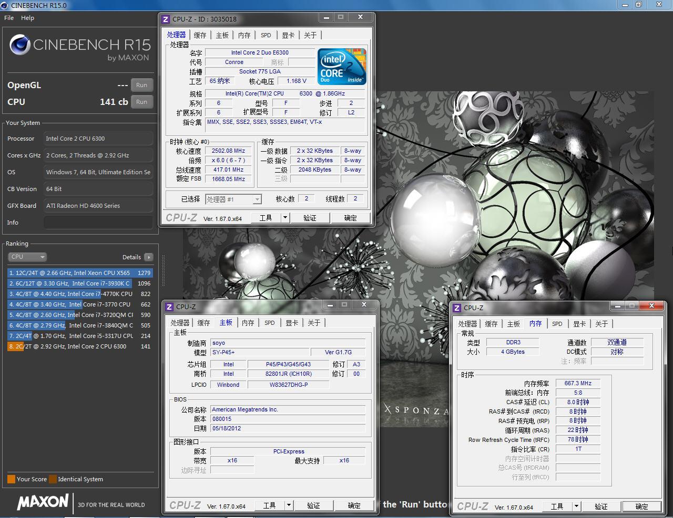Image resolution: width=673 pixels, height=518 pixels.
Task: Open the File menu in Cinebench
Action: [9, 18]
